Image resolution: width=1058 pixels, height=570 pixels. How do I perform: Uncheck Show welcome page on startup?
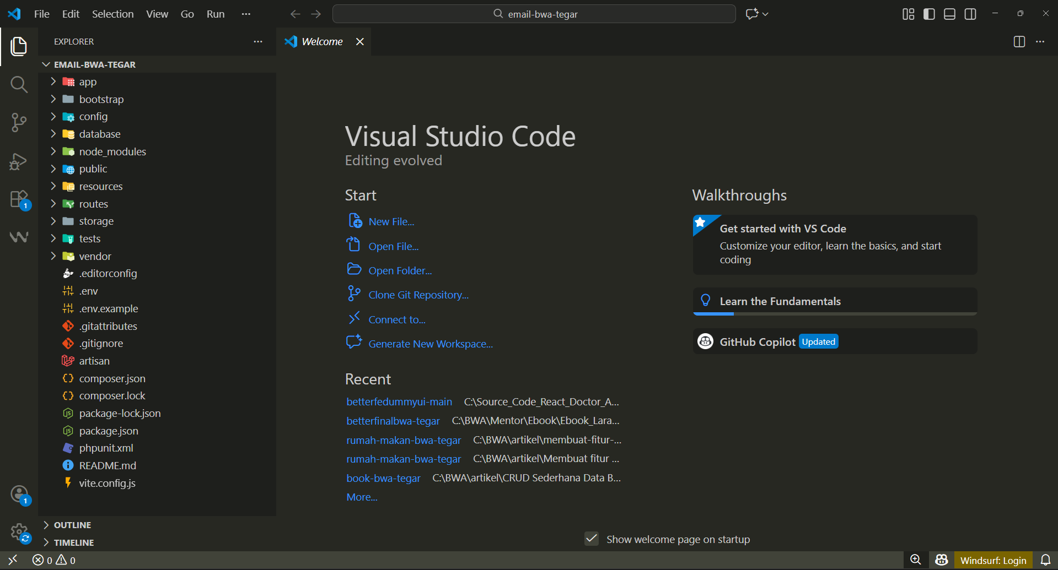[592, 539]
